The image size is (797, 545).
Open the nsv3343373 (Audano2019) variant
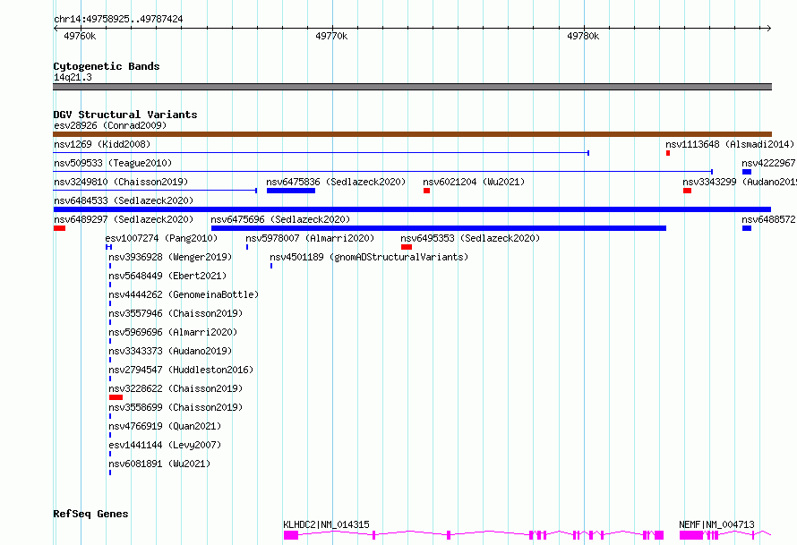click(x=170, y=351)
